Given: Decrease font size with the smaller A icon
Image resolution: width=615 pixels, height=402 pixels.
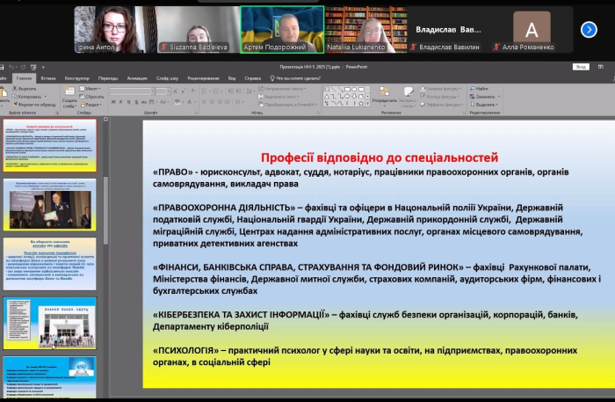Looking at the screenshot, I should point(183,91).
